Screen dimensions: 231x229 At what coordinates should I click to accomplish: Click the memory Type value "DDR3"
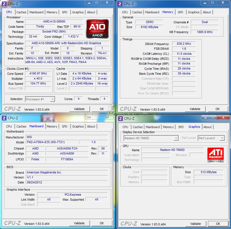(150, 22)
